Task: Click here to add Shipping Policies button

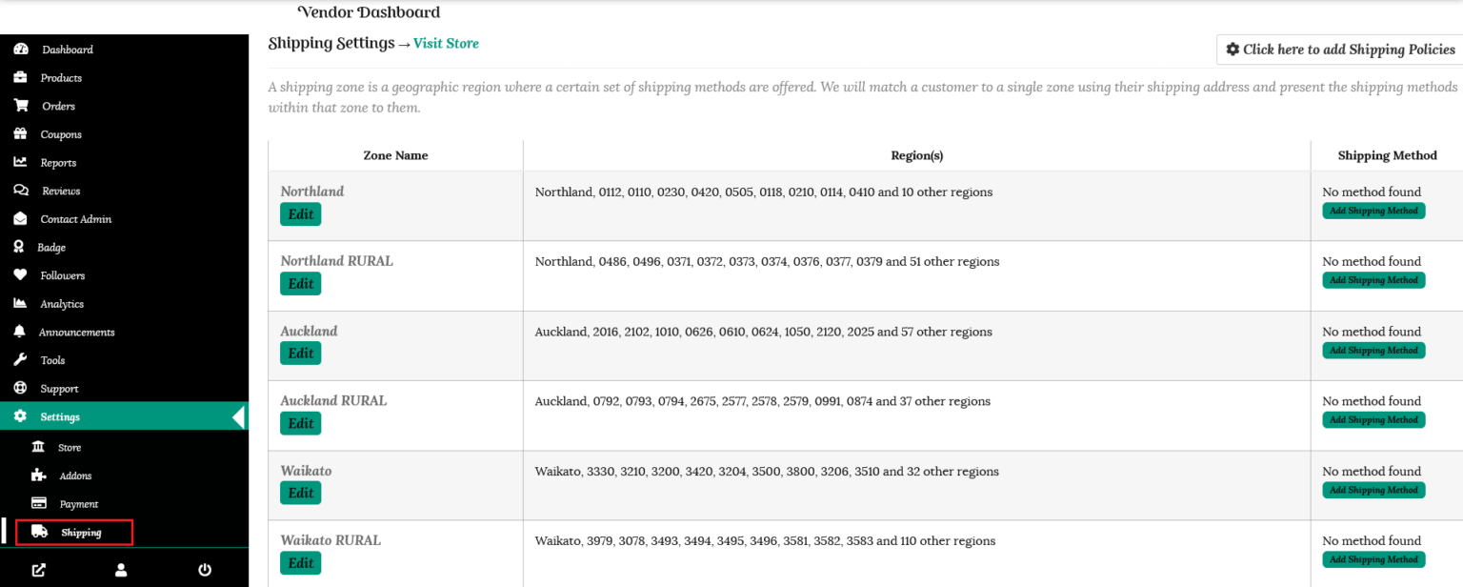Action: (x=1339, y=50)
